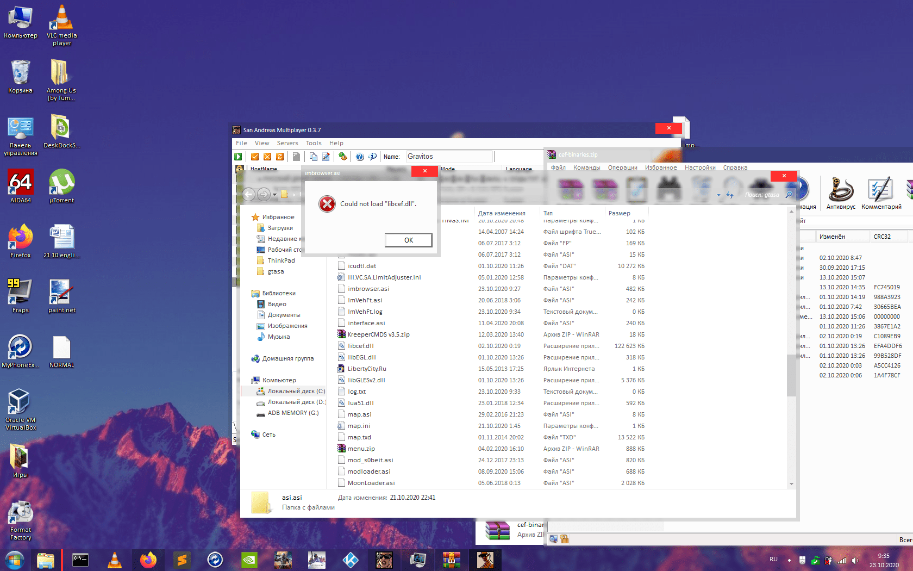
Task: Select Локальный диск (C:) in the tree
Action: [296, 391]
